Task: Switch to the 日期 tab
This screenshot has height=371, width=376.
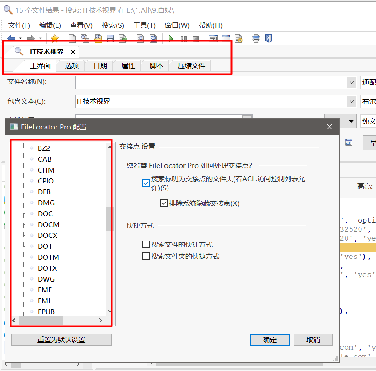Action: [100, 66]
